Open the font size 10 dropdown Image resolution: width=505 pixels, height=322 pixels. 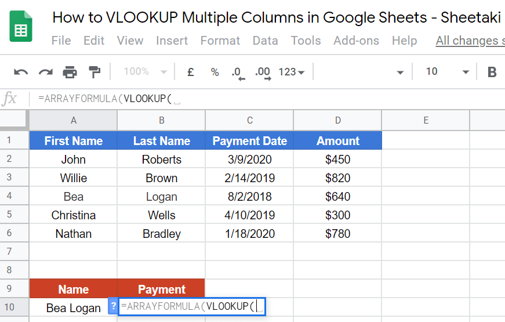coord(447,72)
